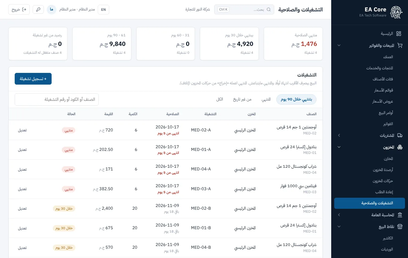Click the batch filter field الصنف أو الكود

pos(57,100)
